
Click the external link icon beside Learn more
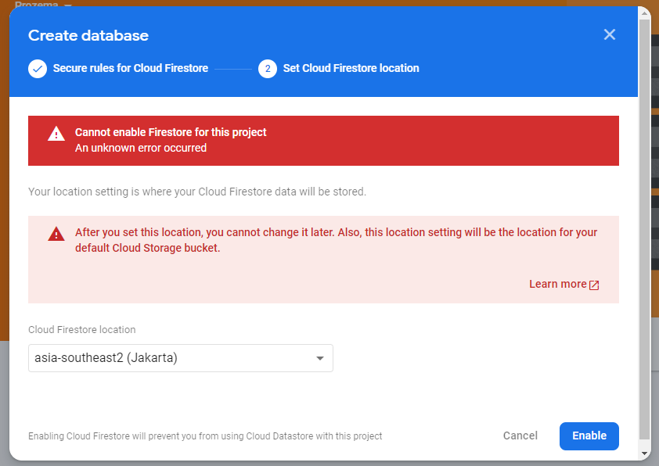(x=594, y=284)
